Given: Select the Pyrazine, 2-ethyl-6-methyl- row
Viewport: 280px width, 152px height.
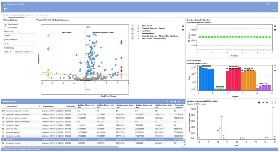Looking at the screenshot, I should [x=92, y=118].
